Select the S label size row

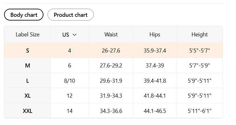tap(28, 50)
